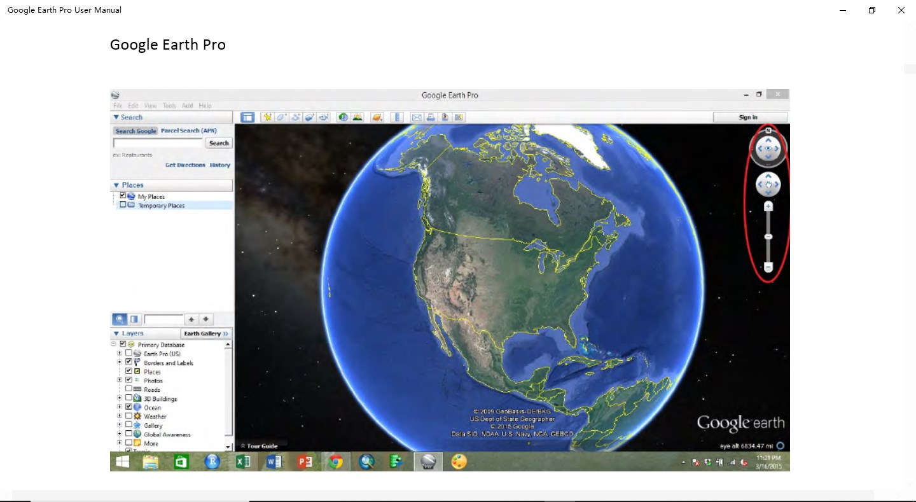Screen dimensions: 916x502
Task: Disable the Borders and Labels checkbox
Action: [x=129, y=362]
